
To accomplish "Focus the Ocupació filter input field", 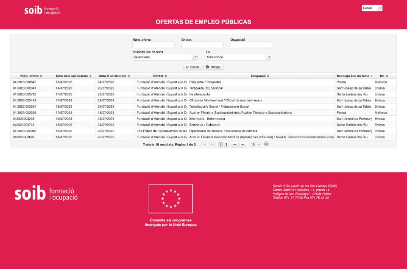I will point(251,45).
